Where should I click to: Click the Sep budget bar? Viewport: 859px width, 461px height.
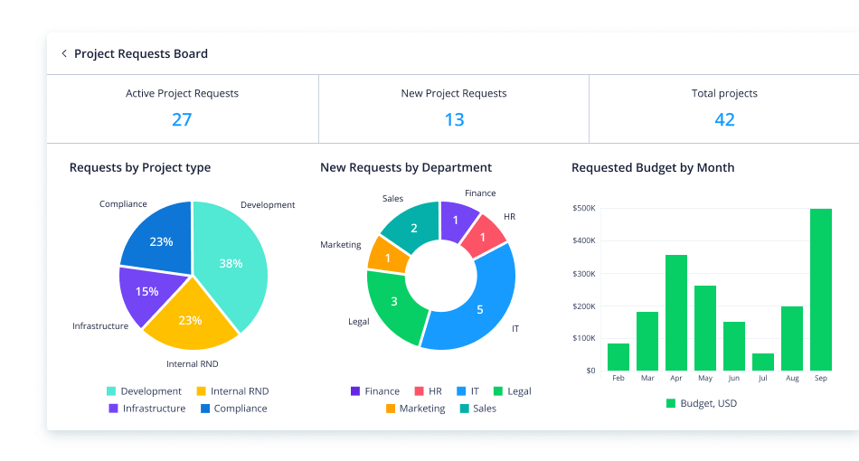point(821,289)
